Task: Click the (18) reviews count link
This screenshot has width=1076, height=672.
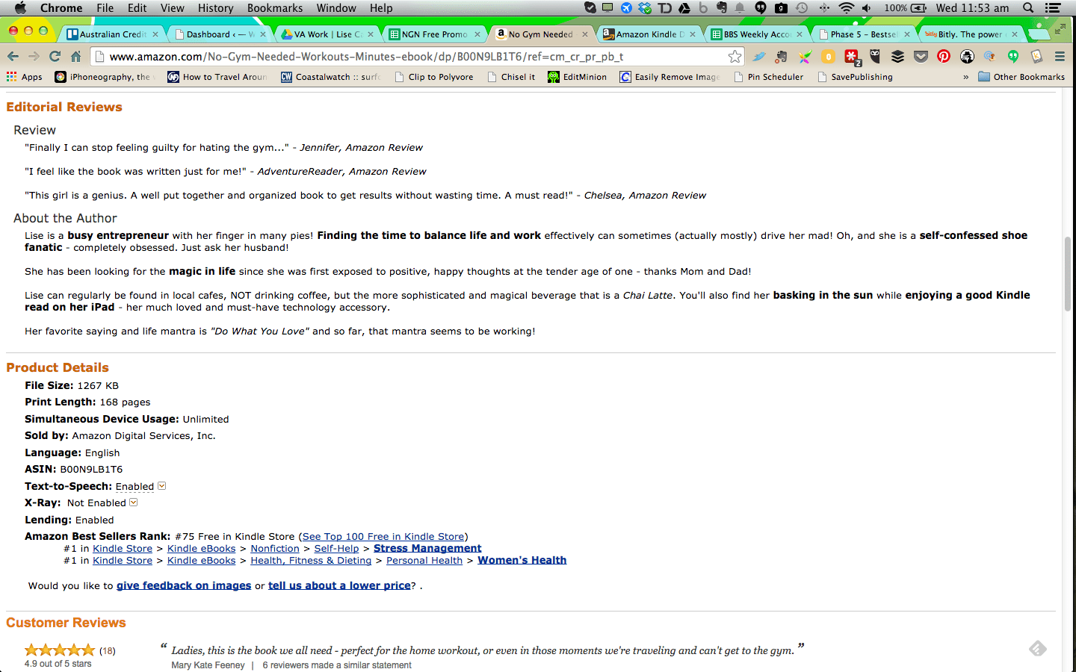Action: (108, 650)
